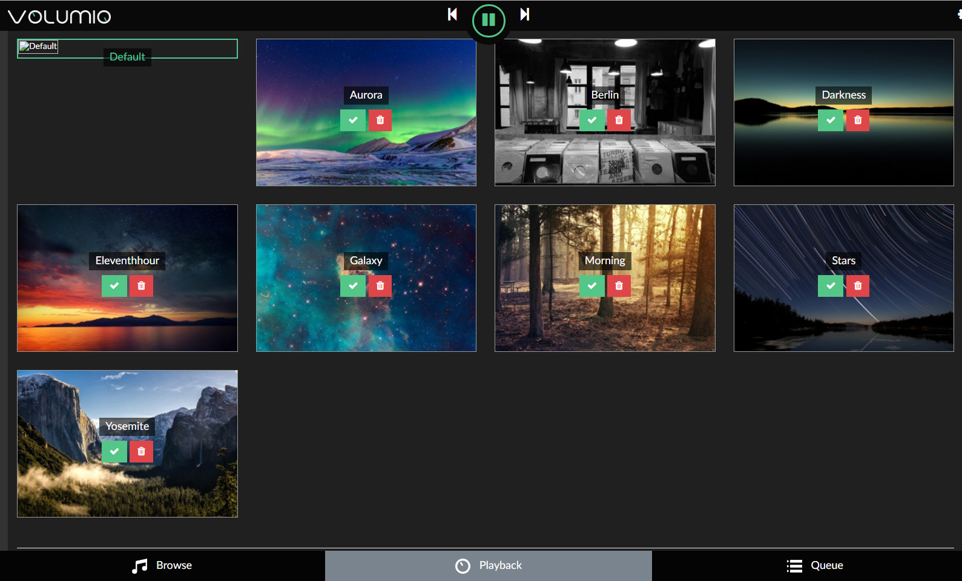
Task: Switch to the Playback tab
Action: pyautogui.click(x=489, y=566)
